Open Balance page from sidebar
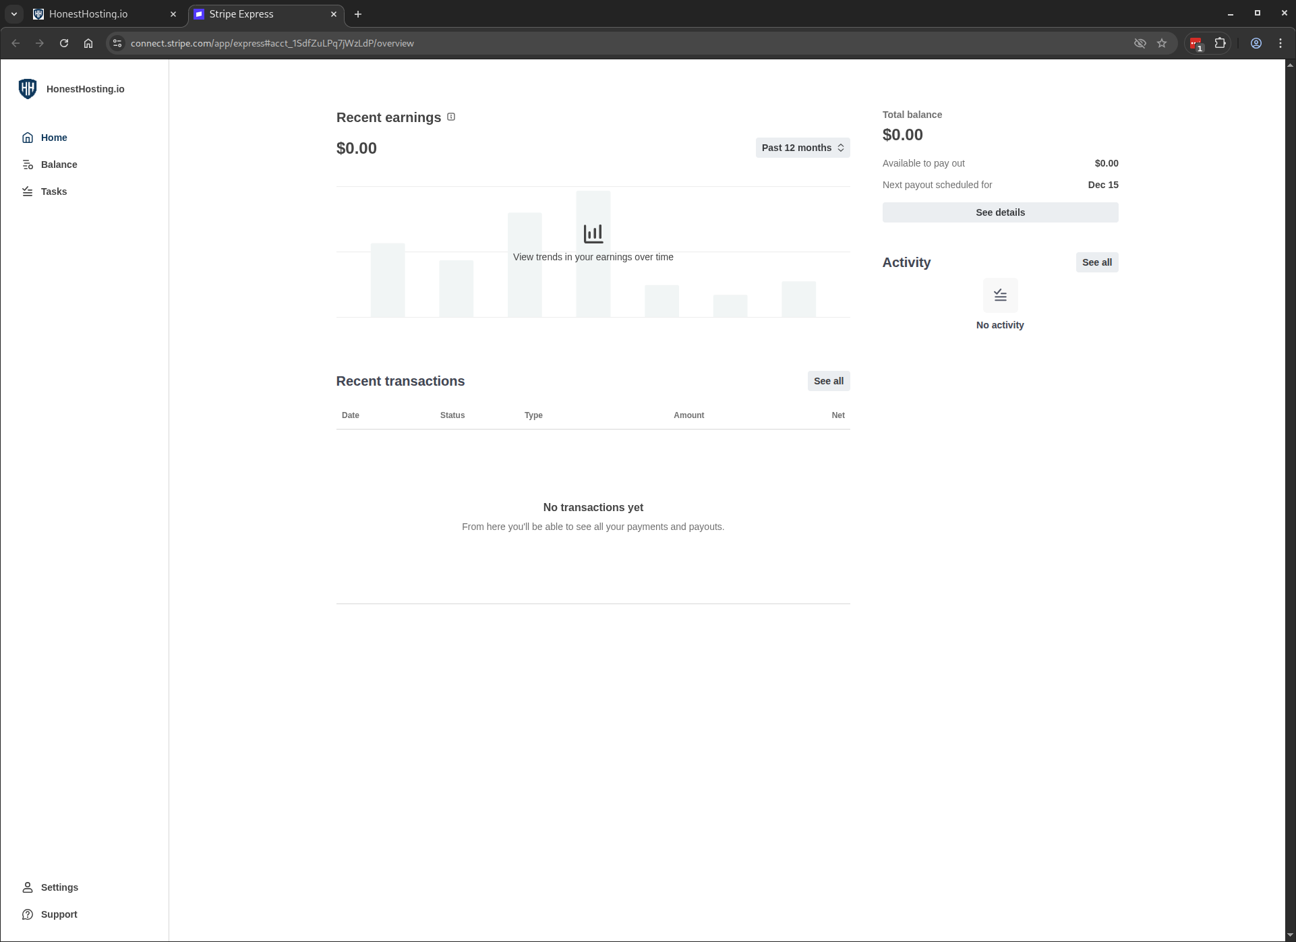This screenshot has height=942, width=1296. click(x=59, y=165)
